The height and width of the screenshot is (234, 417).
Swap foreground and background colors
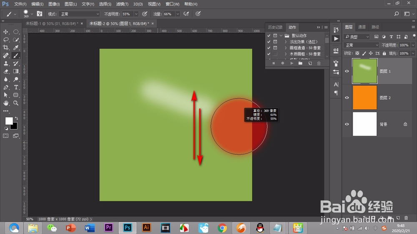click(17, 118)
